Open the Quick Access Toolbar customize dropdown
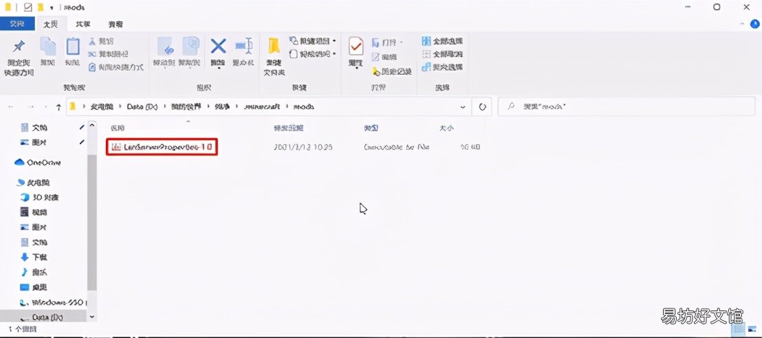Screen dimensions: 762x338 [51, 8]
